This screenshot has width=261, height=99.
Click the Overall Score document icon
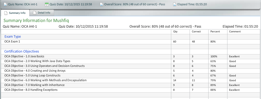[x=101, y=4]
